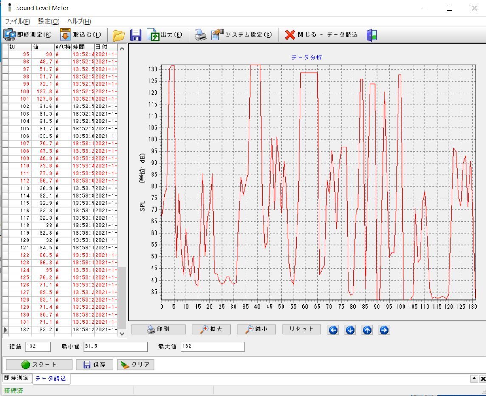Click the floppy disk save icon in toolbar

136,35
